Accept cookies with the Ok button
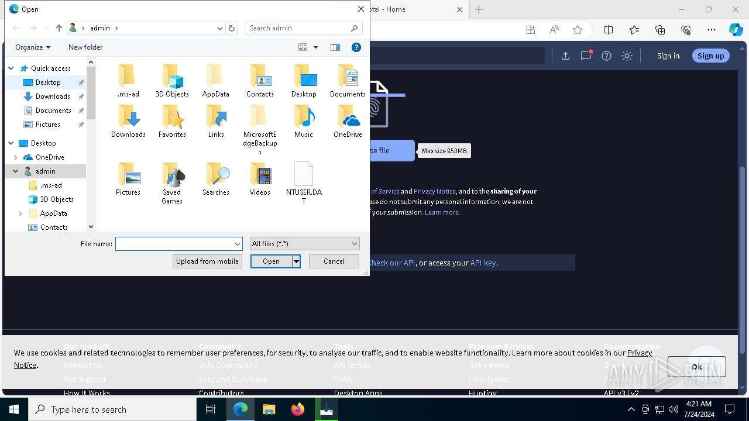749x421 pixels. point(696,367)
